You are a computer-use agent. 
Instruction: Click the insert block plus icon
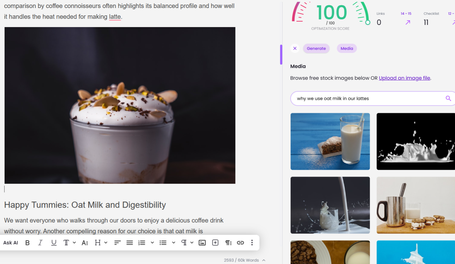215,243
